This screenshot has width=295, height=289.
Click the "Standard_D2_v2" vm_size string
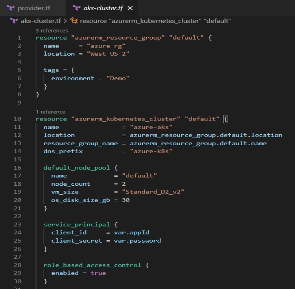[153, 192]
